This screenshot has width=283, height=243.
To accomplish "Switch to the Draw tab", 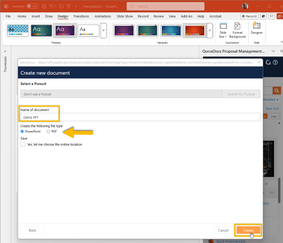I will [49, 16].
